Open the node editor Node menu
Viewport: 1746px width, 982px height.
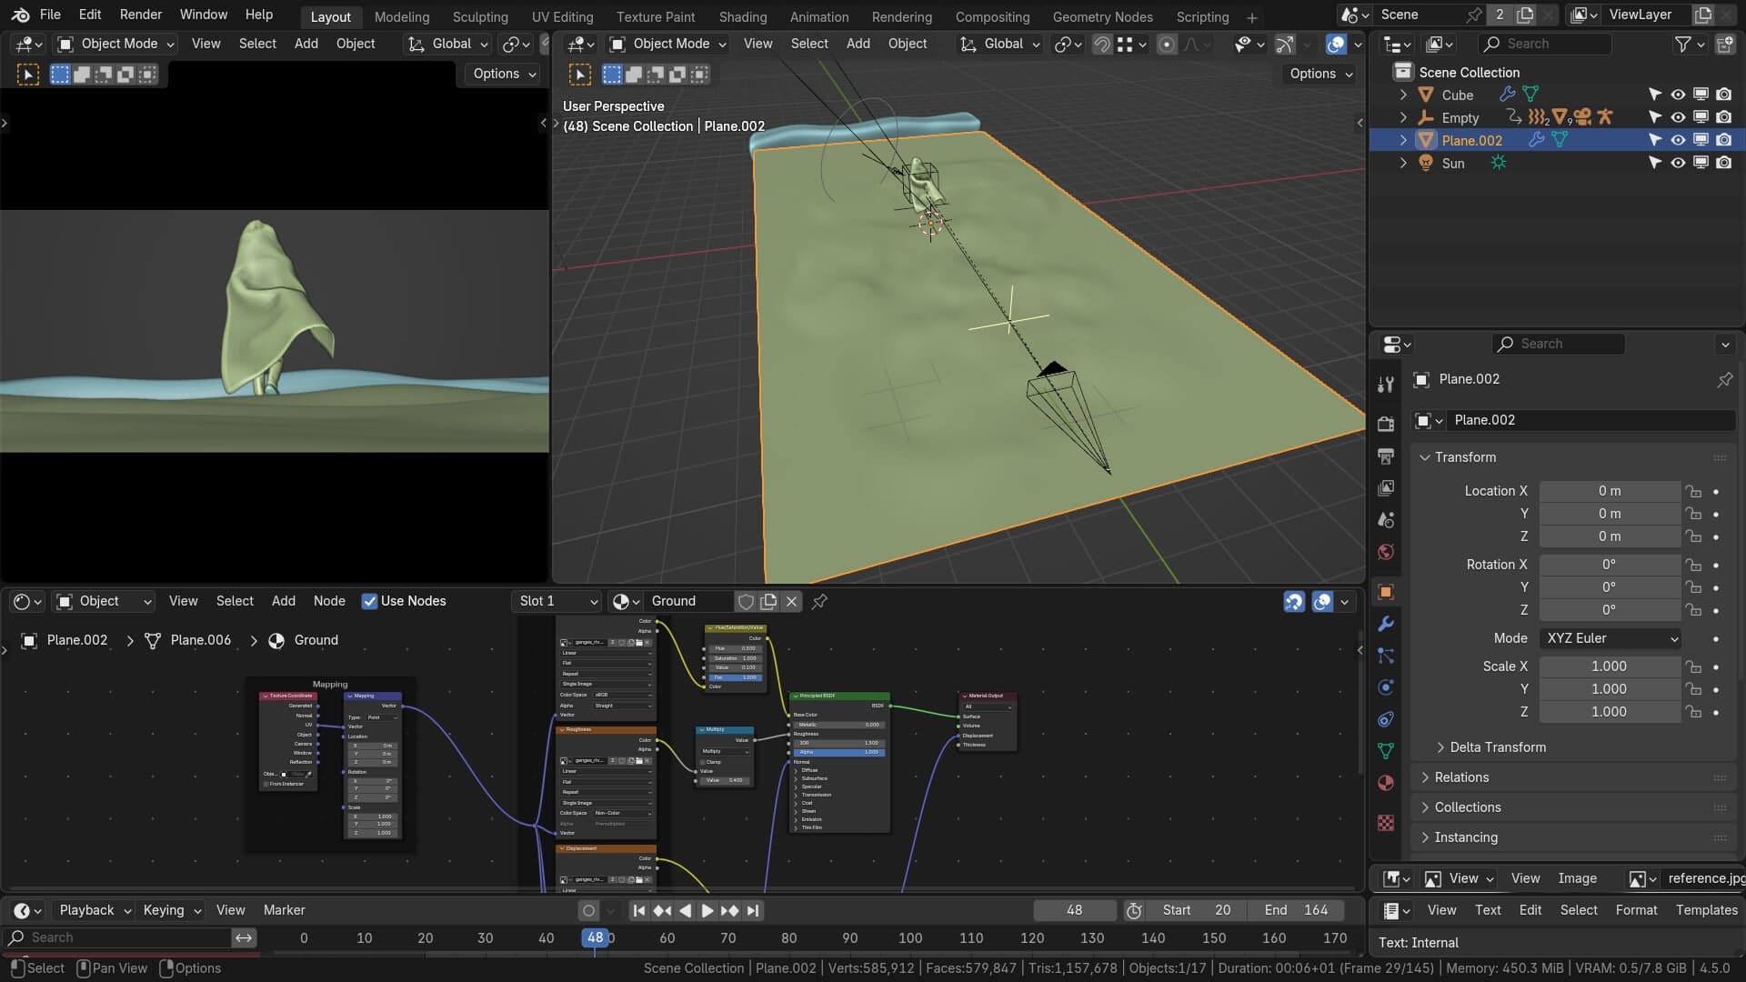point(329,601)
